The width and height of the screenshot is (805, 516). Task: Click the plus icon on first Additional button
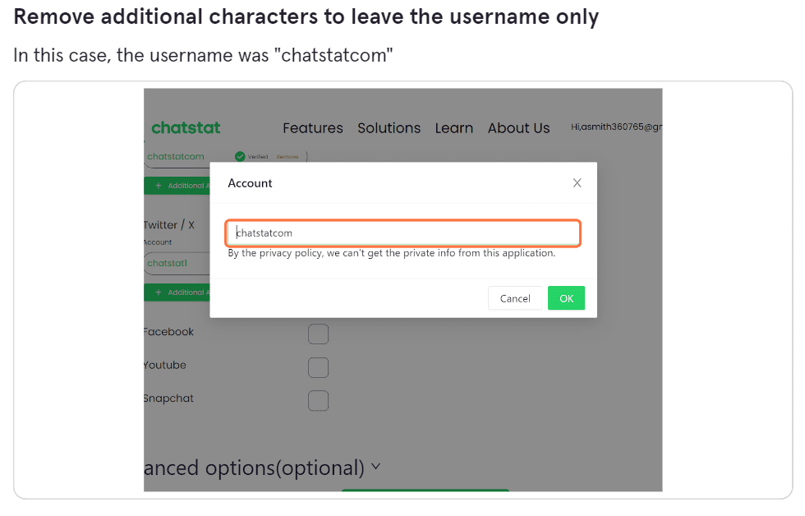pyautogui.click(x=158, y=186)
